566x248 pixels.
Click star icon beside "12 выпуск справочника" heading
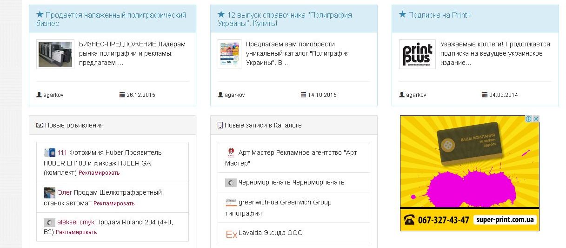[221, 15]
